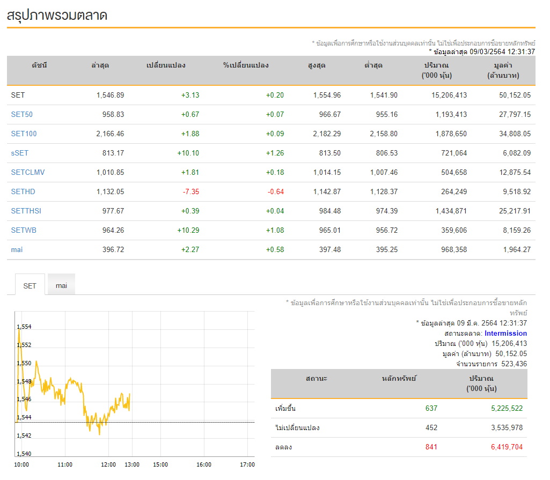Open the SETHD index link

(23, 191)
